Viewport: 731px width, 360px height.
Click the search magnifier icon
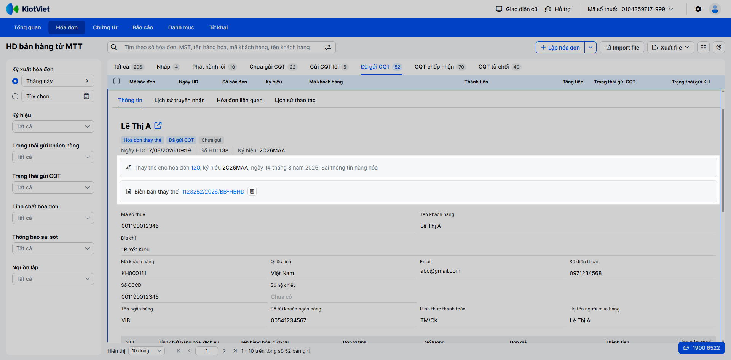click(114, 47)
